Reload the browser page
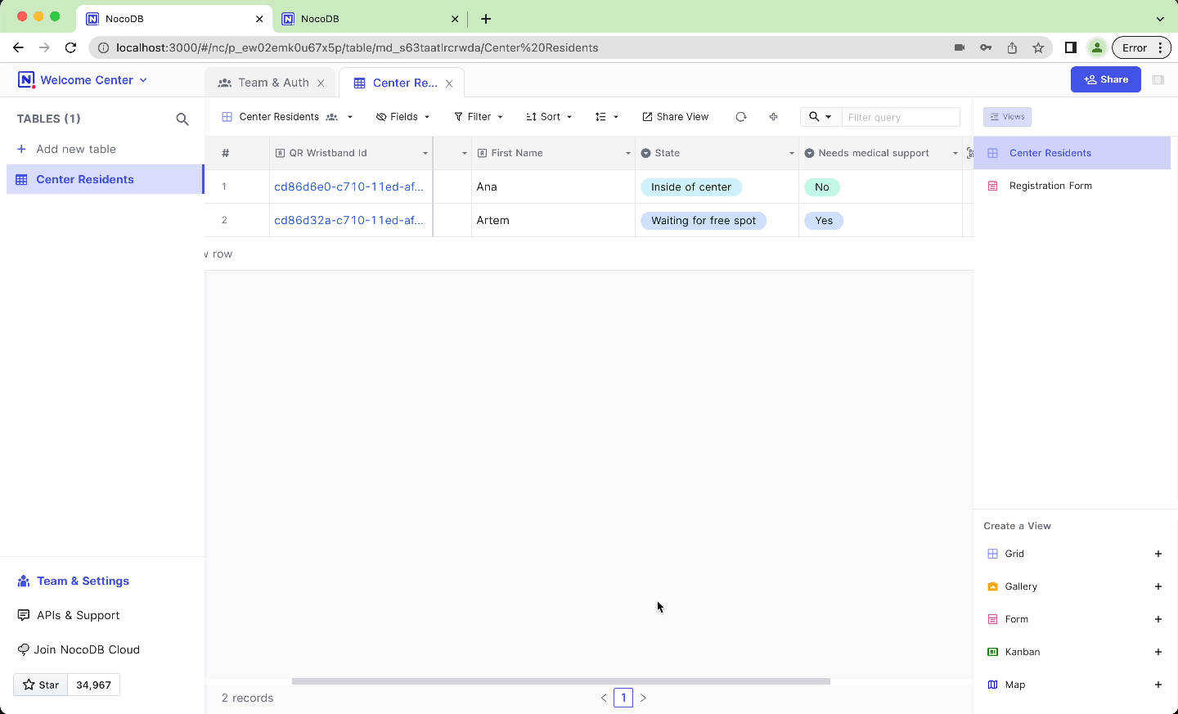Image resolution: width=1178 pixels, height=714 pixels. coord(70,47)
